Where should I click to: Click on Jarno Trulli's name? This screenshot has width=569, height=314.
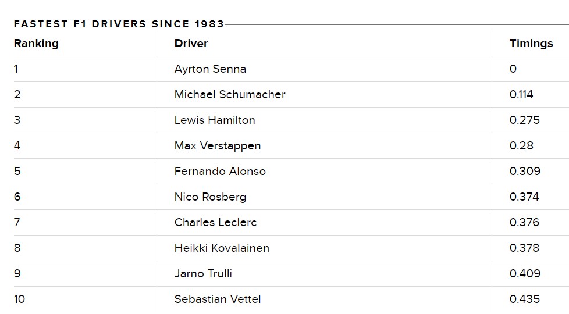[x=203, y=273]
